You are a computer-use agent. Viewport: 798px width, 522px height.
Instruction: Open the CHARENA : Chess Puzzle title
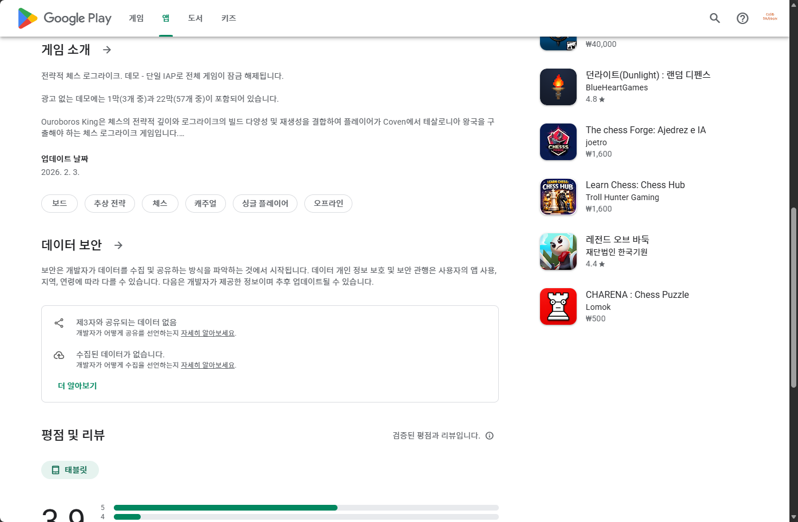click(637, 294)
